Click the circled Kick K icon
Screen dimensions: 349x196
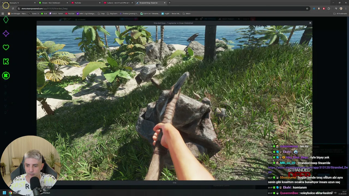pyautogui.click(x=6, y=76)
